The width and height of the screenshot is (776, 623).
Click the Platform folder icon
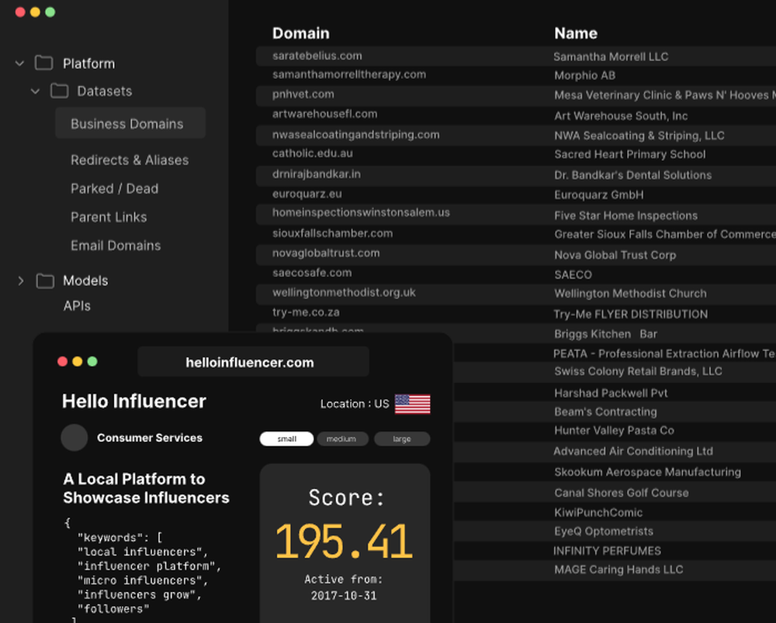44,63
